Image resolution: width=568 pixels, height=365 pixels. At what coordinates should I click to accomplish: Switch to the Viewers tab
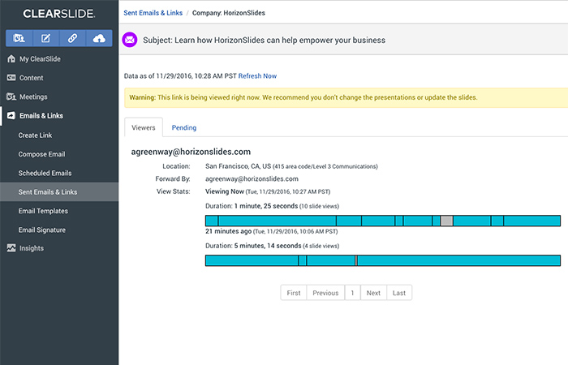pyautogui.click(x=144, y=127)
